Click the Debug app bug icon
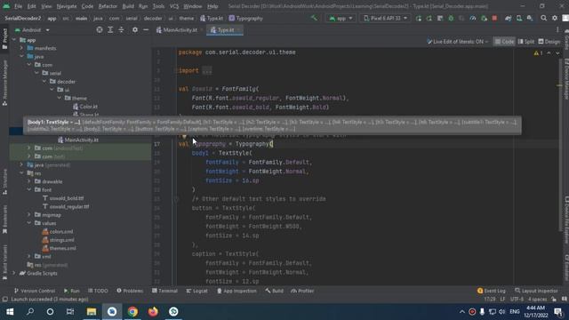569x320 pixels. [x=451, y=18]
